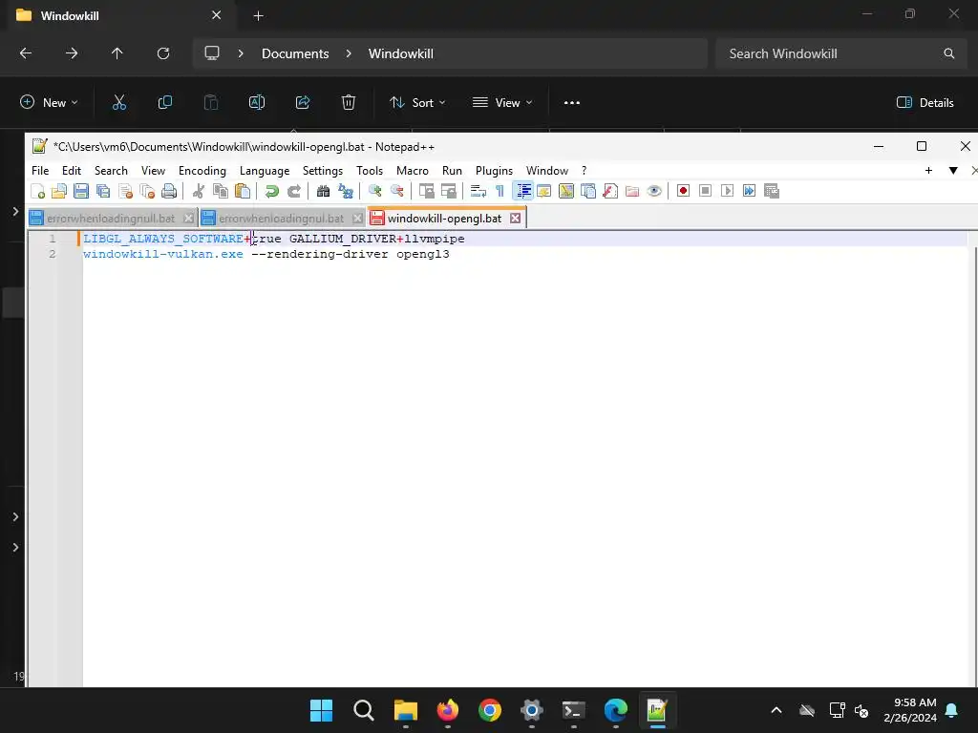
Task: Click the Define Your Language icon
Action: pyautogui.click(x=543, y=191)
